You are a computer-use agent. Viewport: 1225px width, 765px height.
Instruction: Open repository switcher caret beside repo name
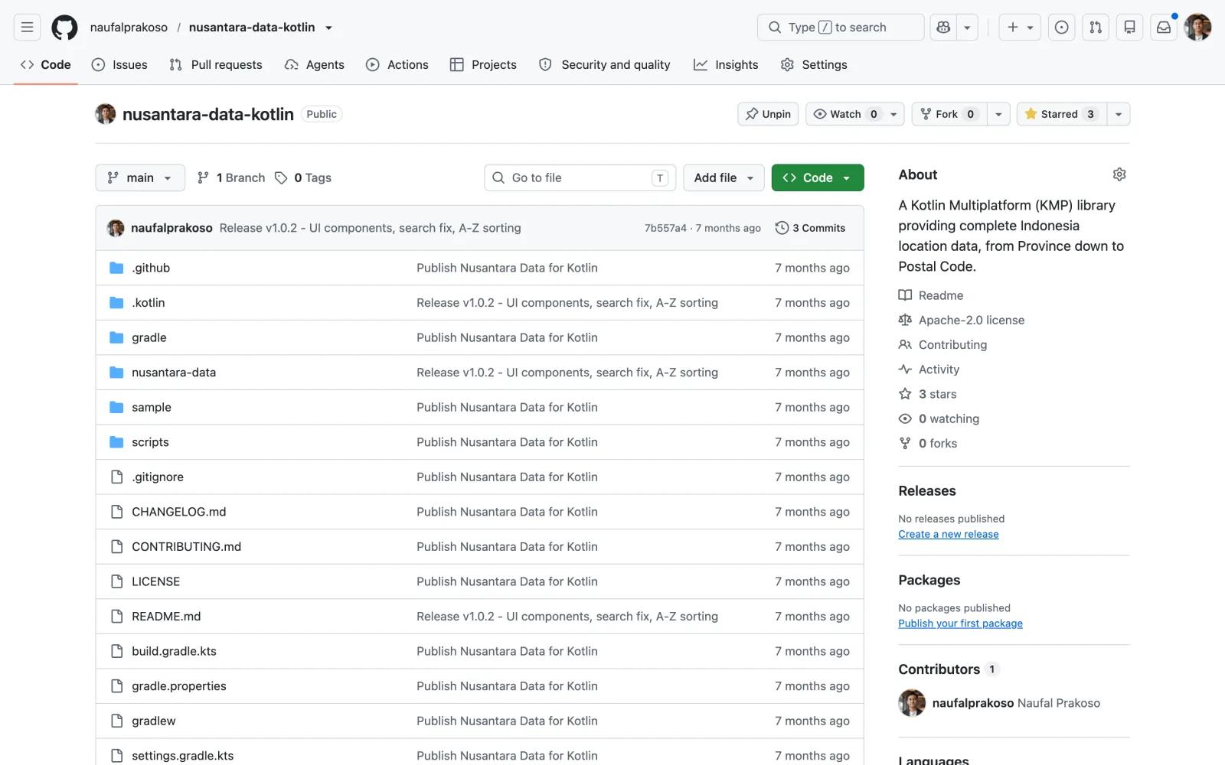pyautogui.click(x=329, y=28)
